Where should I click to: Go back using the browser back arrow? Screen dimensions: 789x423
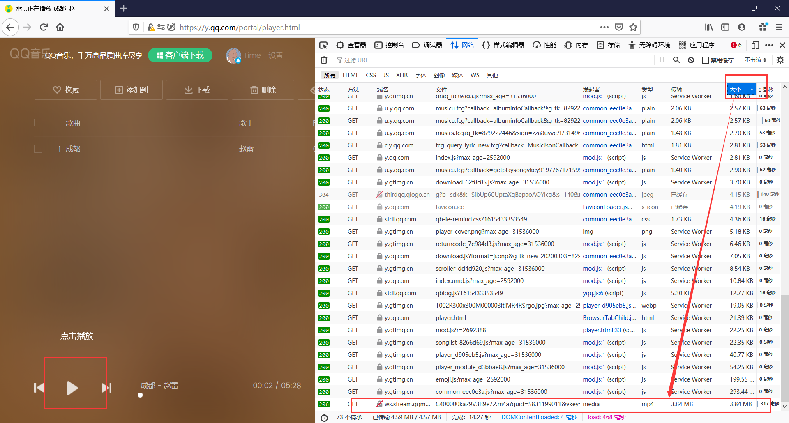point(10,27)
